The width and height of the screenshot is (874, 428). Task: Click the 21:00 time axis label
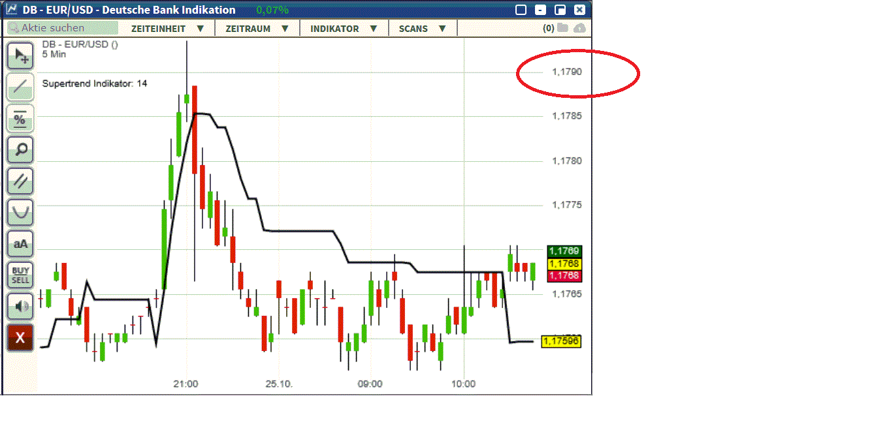(x=186, y=384)
